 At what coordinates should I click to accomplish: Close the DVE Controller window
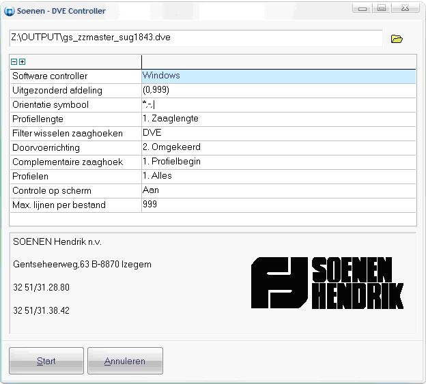405,8
